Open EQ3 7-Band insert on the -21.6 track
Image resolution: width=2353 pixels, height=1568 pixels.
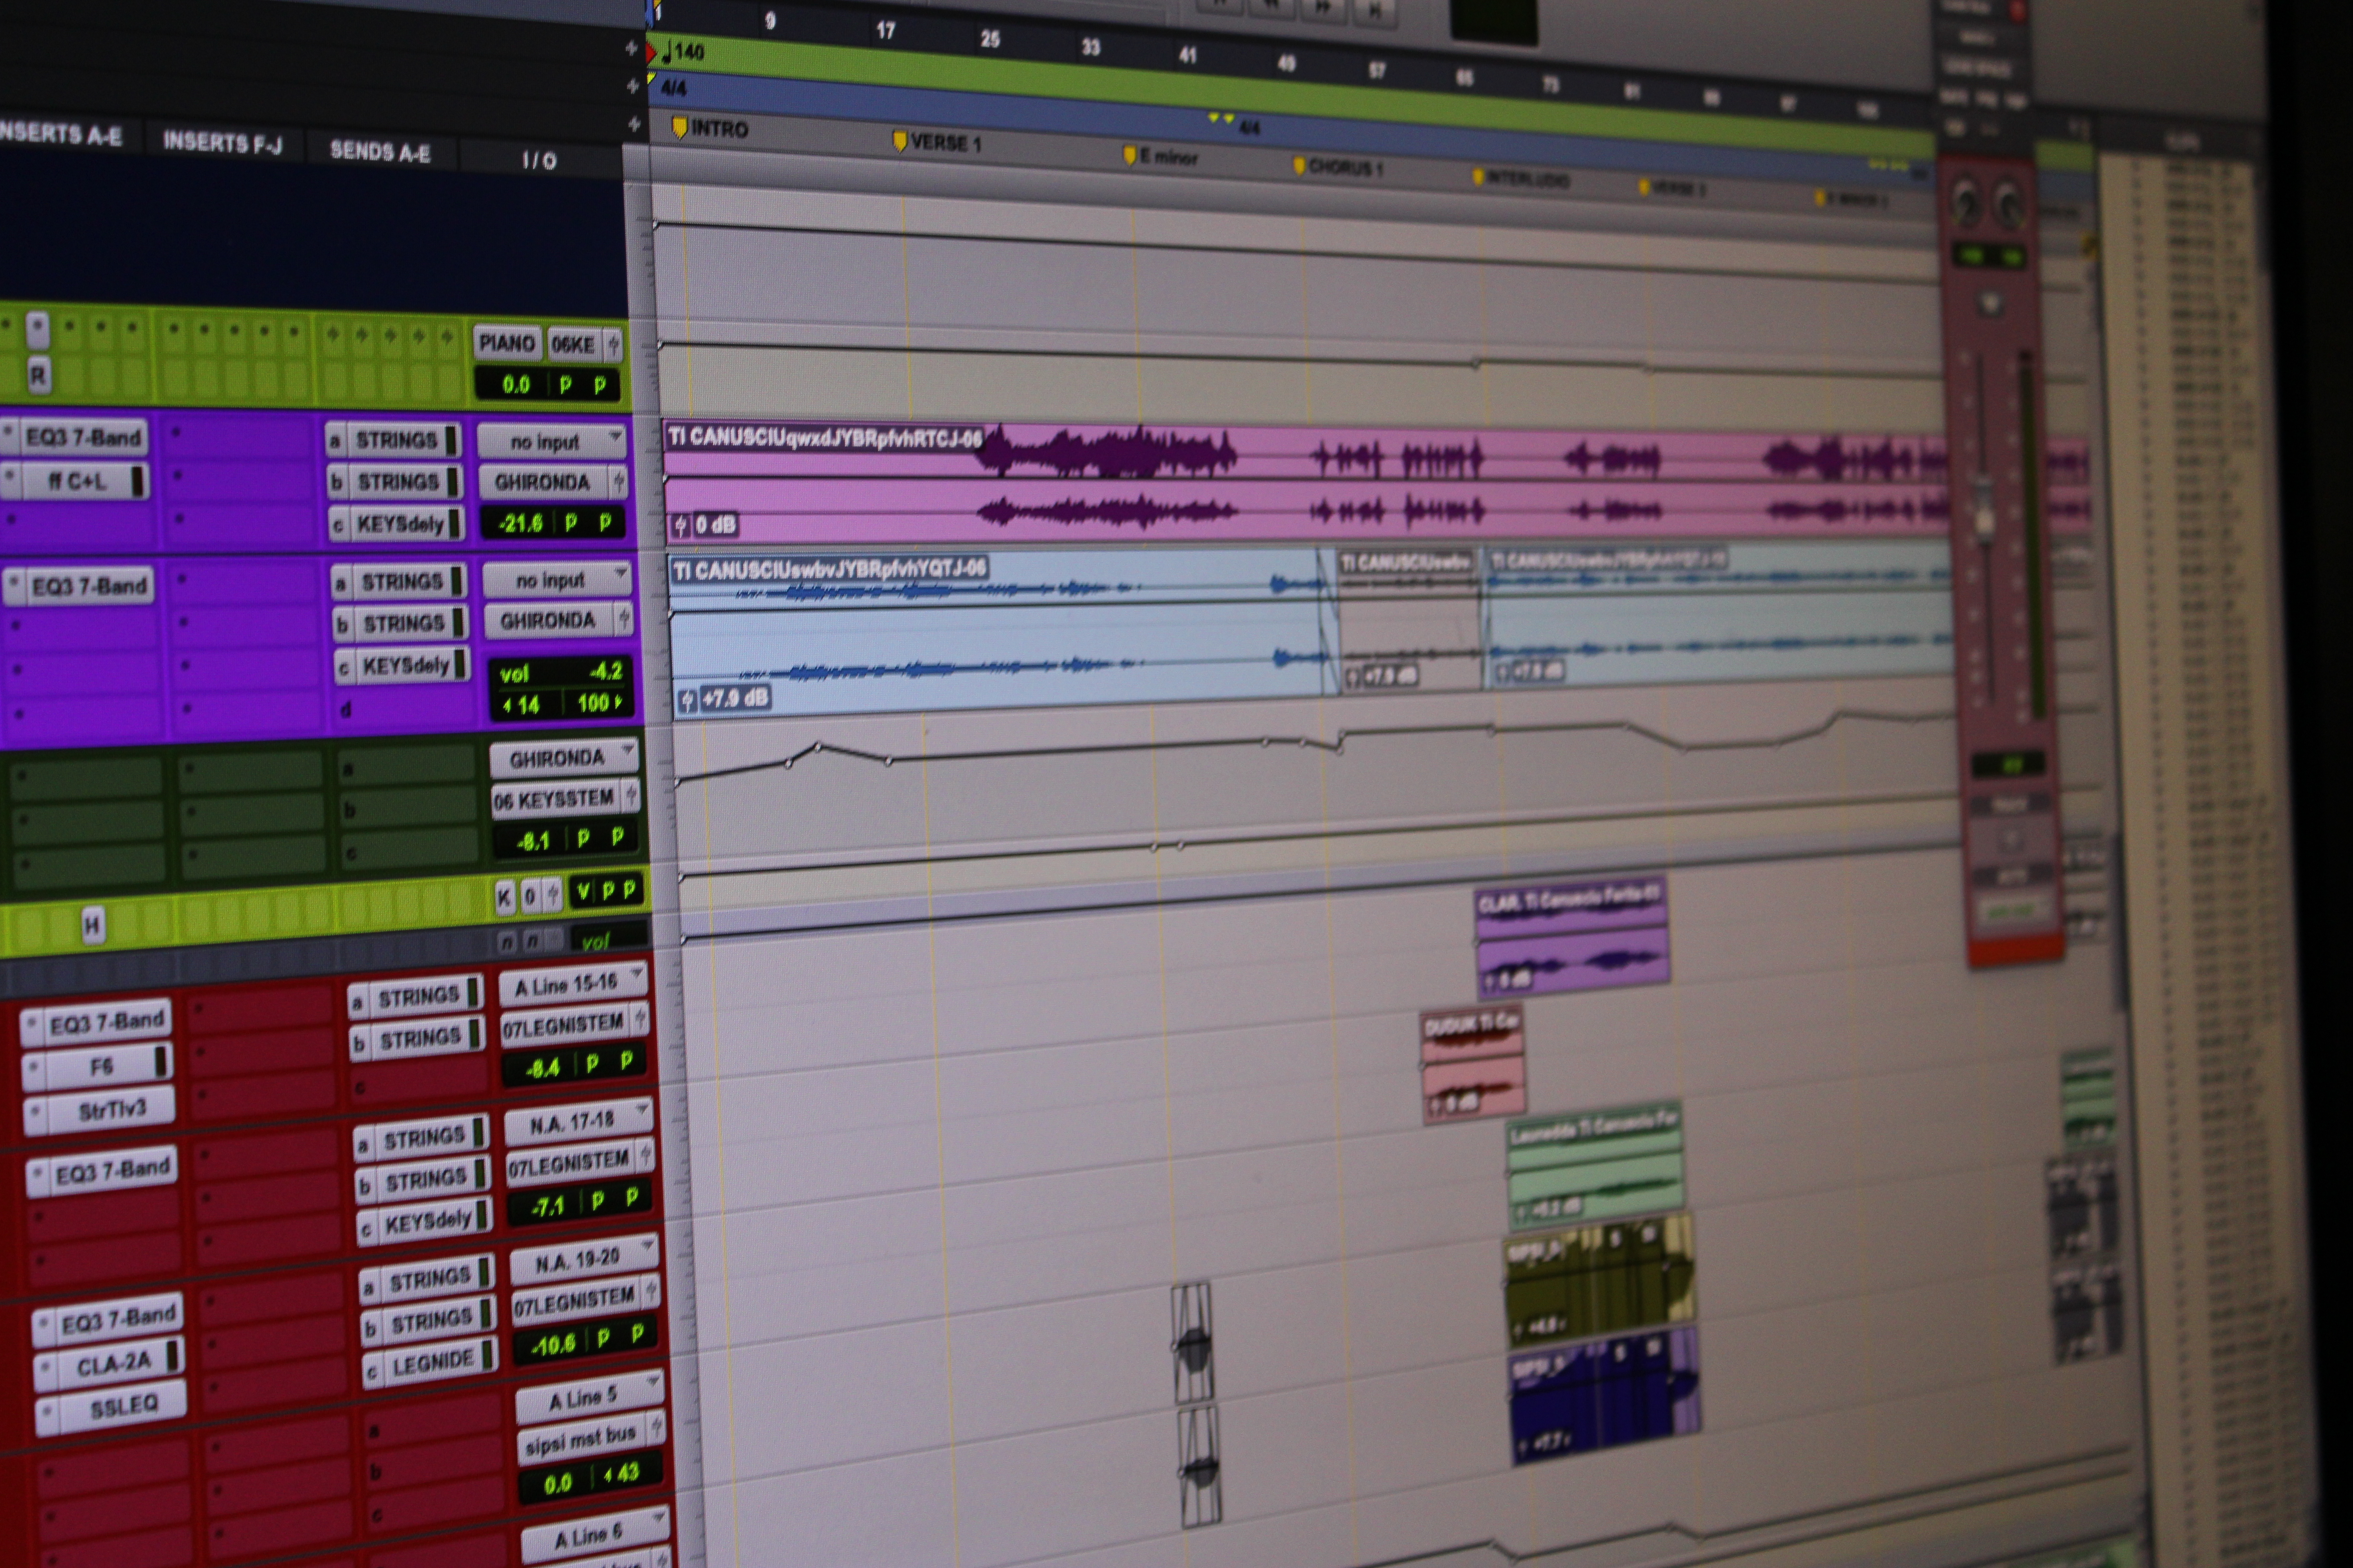tap(83, 437)
